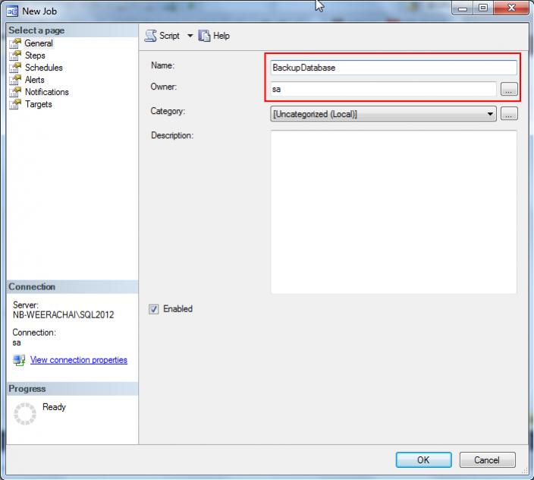Click the connection properties computer icon

click(19, 360)
